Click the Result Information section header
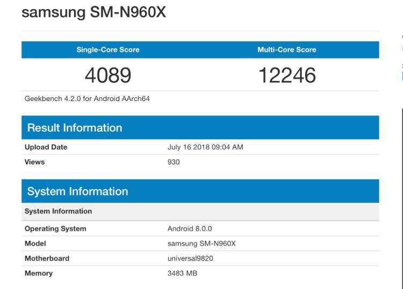The height and width of the screenshot is (289, 403). click(200, 127)
